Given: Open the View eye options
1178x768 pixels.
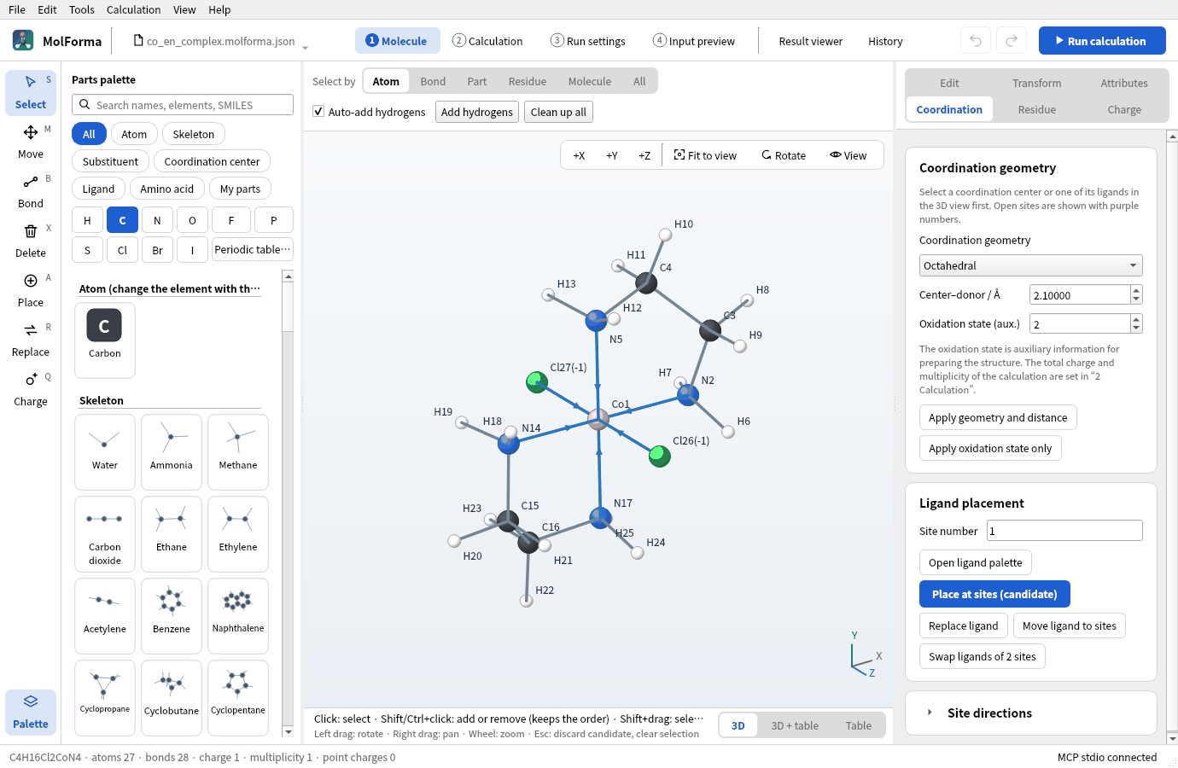Looking at the screenshot, I should [848, 155].
